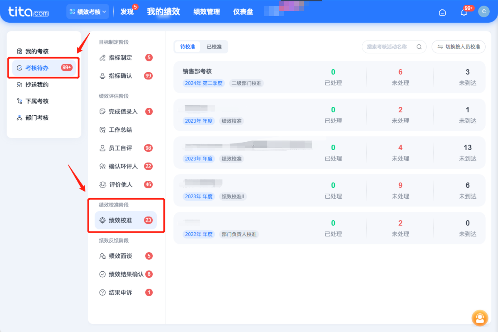498x332 pixels.
Task: Click 切换按人员校准 button
Action: [x=458, y=47]
